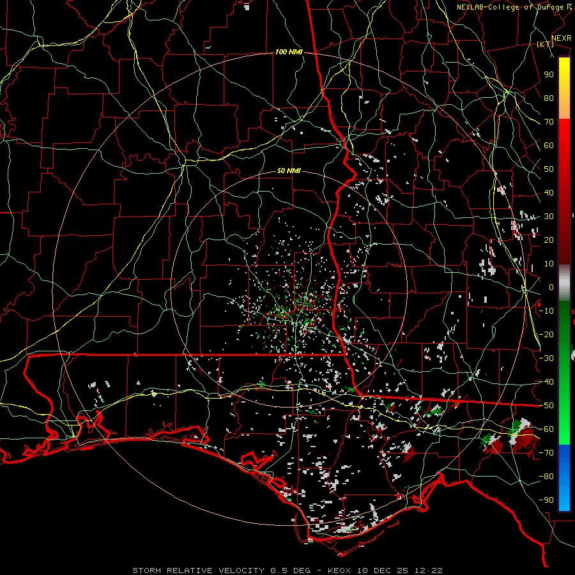Click the 10 value on the velocity scale

click(549, 264)
